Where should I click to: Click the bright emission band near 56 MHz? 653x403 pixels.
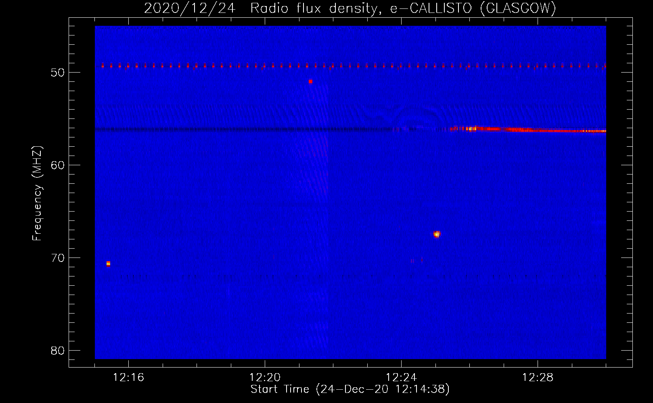pyautogui.click(x=528, y=129)
